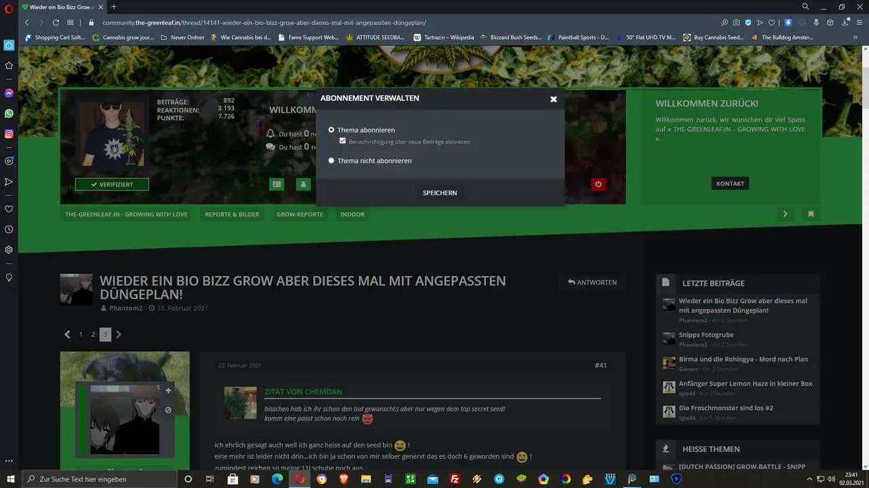Open WhatsApp in the Opera sidebar
Image resolution: width=869 pixels, height=488 pixels.
[9, 113]
